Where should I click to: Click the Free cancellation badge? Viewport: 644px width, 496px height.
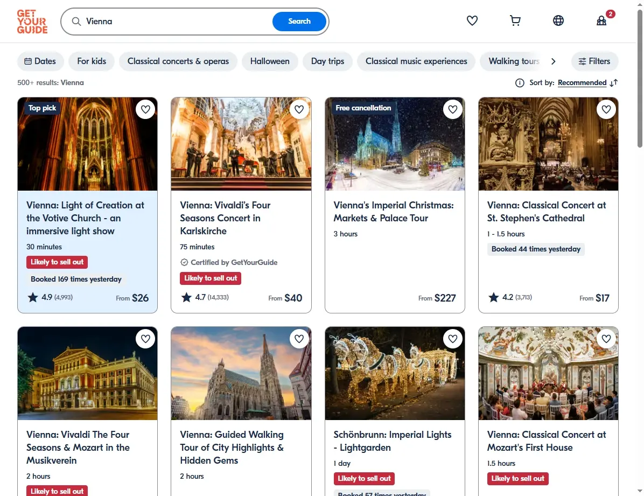pyautogui.click(x=363, y=108)
